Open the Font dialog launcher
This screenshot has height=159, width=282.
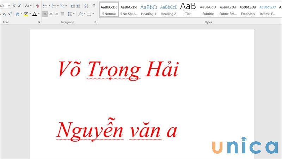coord(39,22)
